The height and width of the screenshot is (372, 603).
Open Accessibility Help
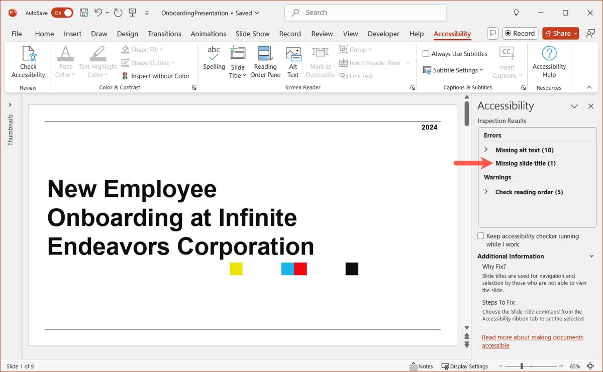click(x=549, y=62)
